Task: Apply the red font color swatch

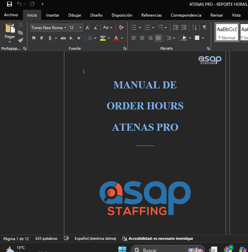Action: pyautogui.click(x=116, y=38)
